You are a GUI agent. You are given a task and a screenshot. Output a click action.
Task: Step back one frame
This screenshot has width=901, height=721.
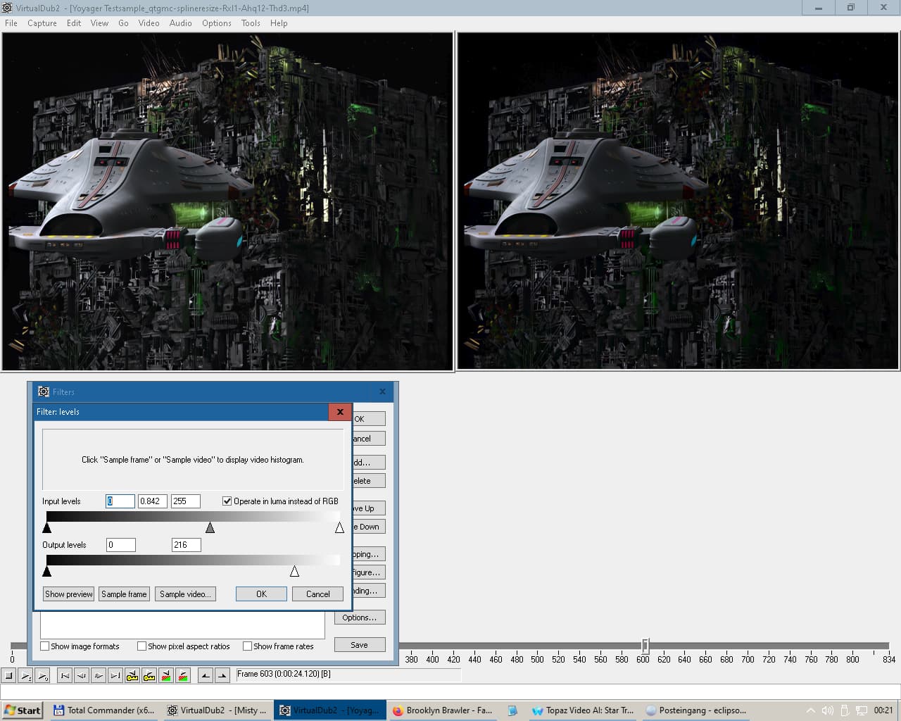coord(82,675)
